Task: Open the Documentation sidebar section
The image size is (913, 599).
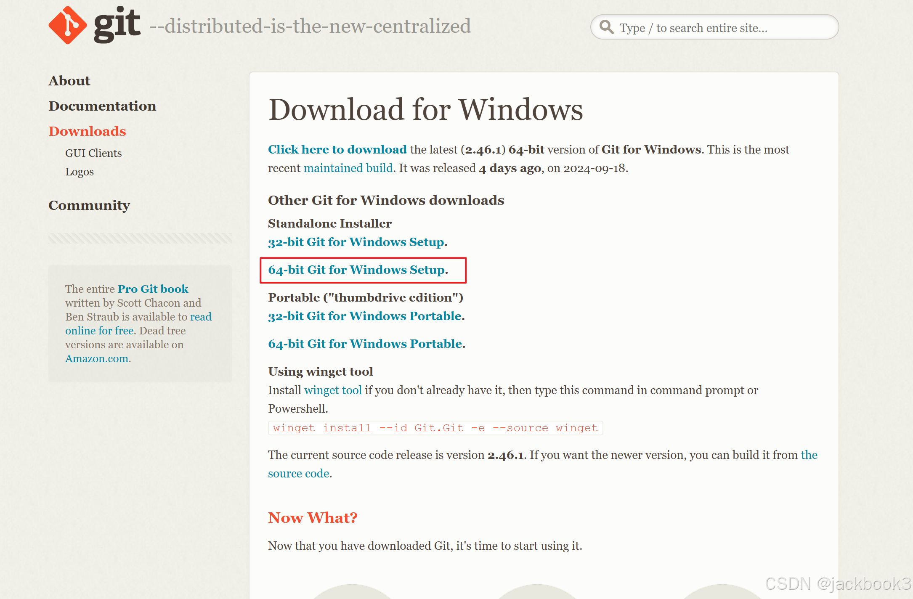Action: click(102, 106)
